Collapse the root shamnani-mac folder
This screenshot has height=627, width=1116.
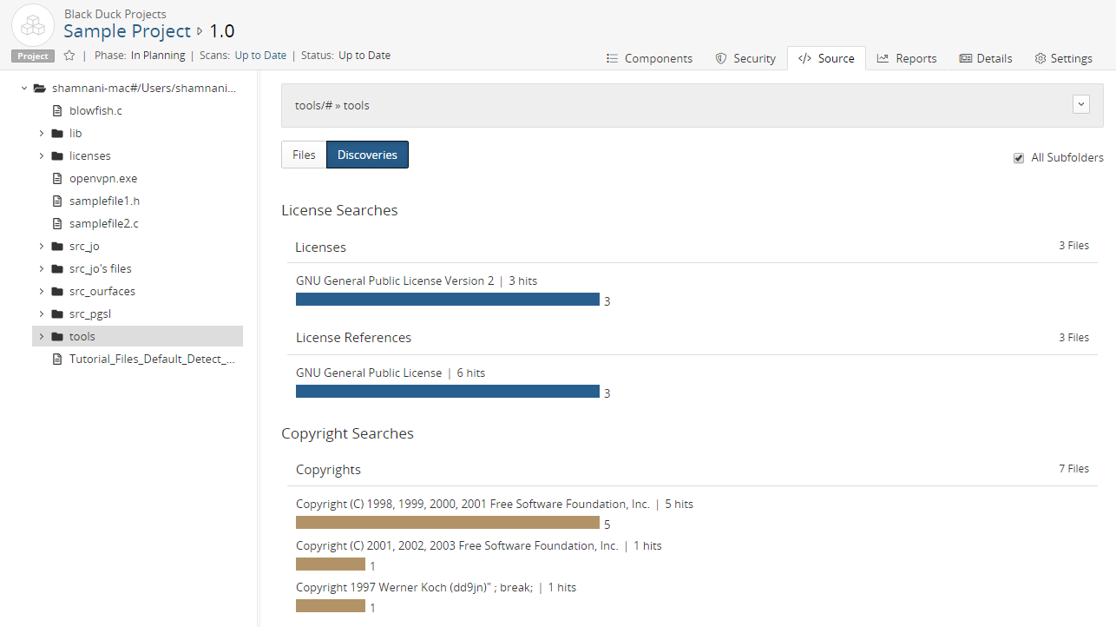point(24,89)
